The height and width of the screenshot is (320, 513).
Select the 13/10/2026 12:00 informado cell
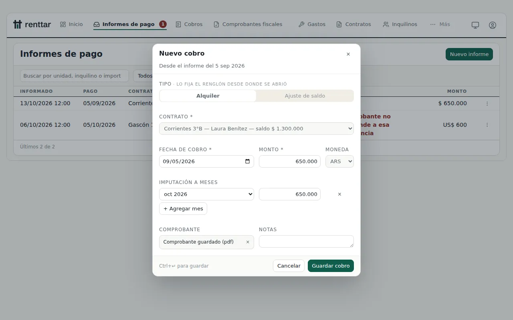[45, 103]
